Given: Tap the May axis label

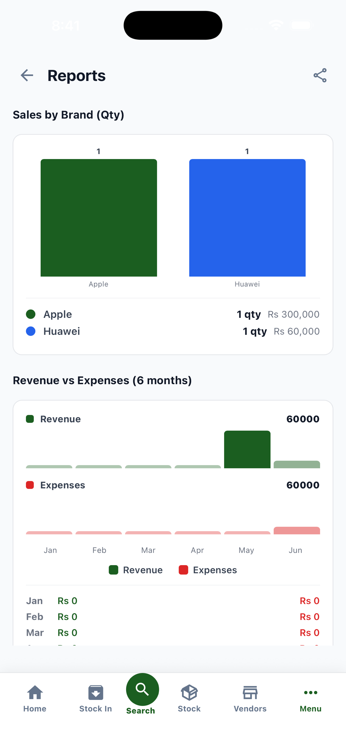Looking at the screenshot, I should pyautogui.click(x=246, y=550).
